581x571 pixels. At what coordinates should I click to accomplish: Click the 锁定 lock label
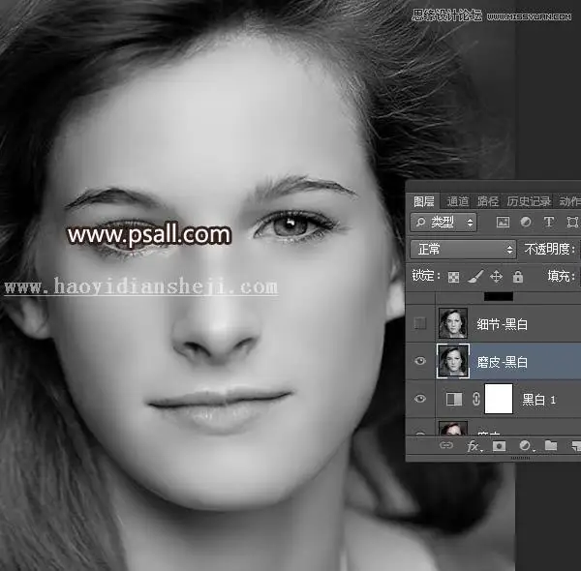(x=425, y=276)
